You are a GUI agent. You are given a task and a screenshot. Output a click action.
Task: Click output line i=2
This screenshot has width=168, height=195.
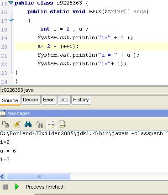pyautogui.click(x=5, y=142)
